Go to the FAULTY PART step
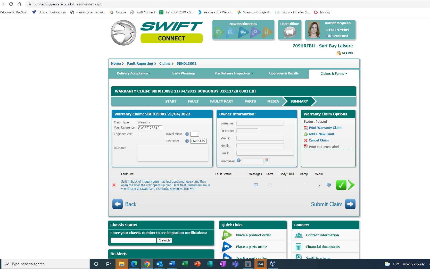This screenshot has height=269, width=430. [x=221, y=102]
